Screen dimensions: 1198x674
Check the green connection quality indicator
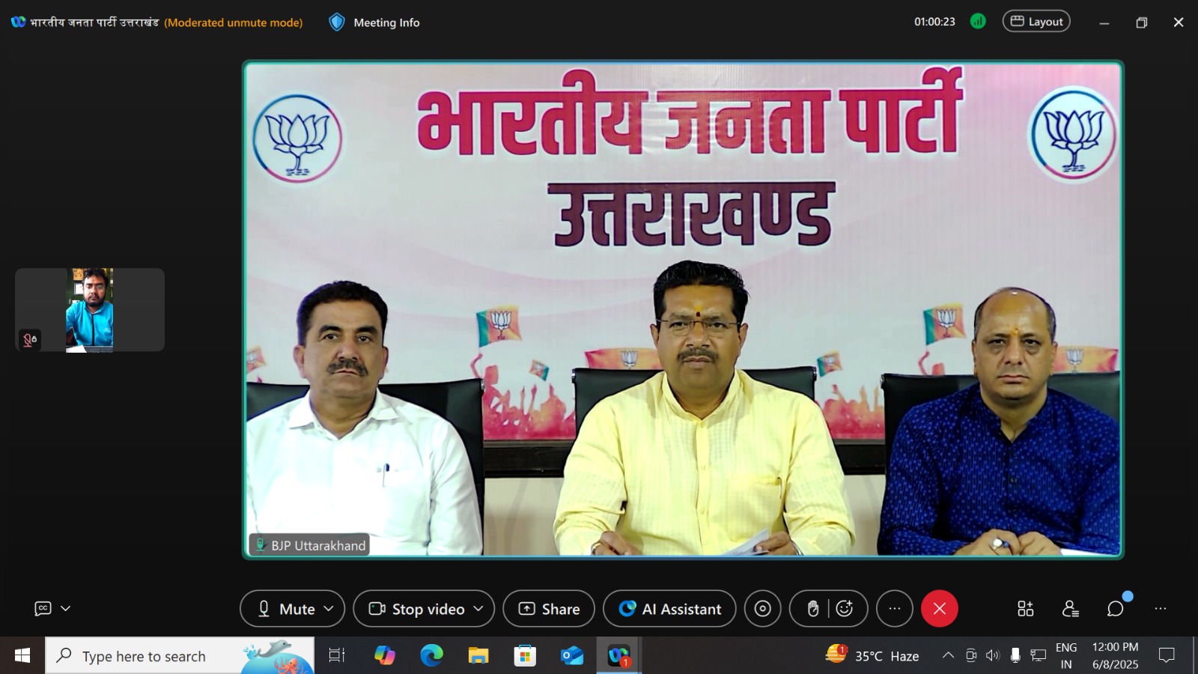[978, 22]
